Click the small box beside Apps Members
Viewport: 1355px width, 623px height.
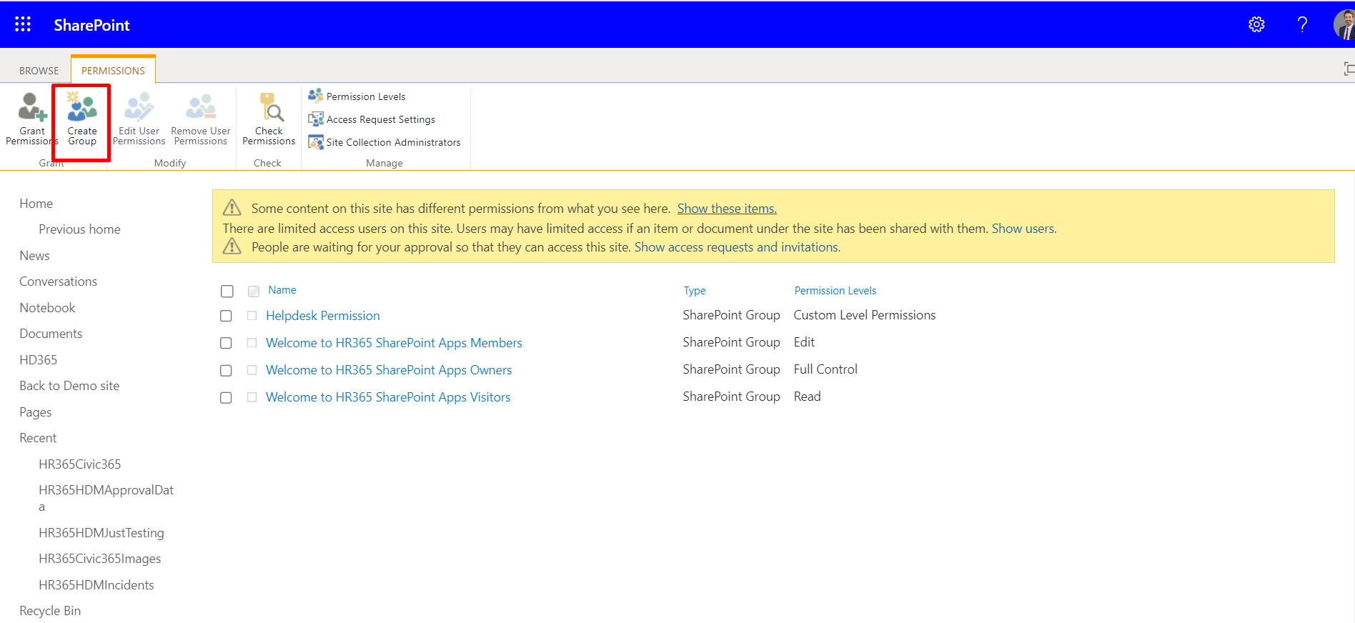pos(252,343)
